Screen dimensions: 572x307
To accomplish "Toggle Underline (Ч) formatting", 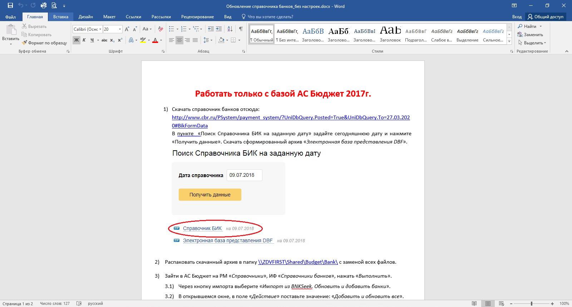I will point(92,40).
